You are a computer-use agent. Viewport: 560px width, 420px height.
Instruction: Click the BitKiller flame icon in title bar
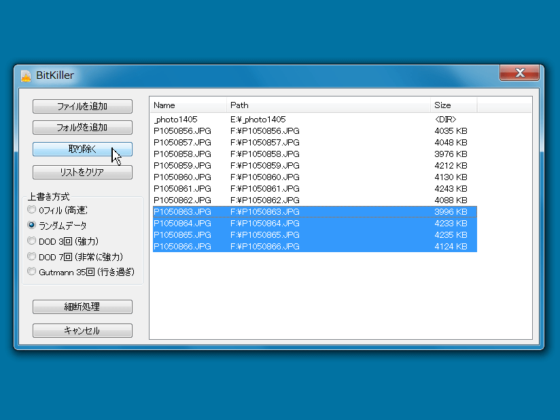pyautogui.click(x=26, y=75)
